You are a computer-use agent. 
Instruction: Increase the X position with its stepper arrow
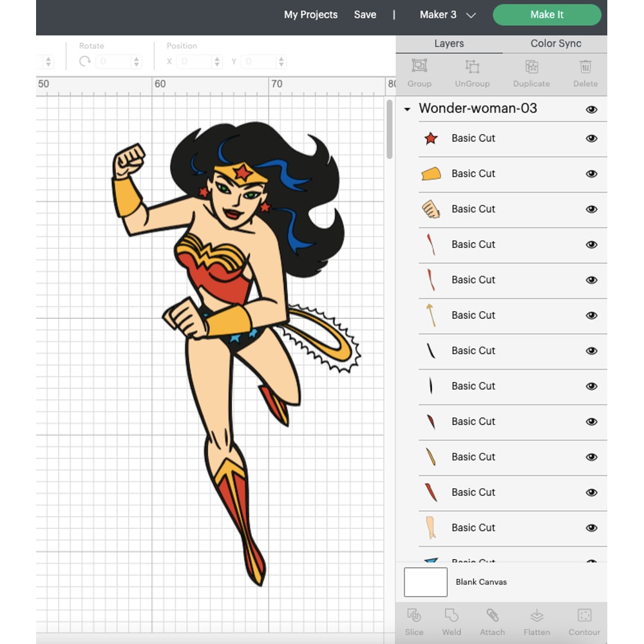pos(217,59)
